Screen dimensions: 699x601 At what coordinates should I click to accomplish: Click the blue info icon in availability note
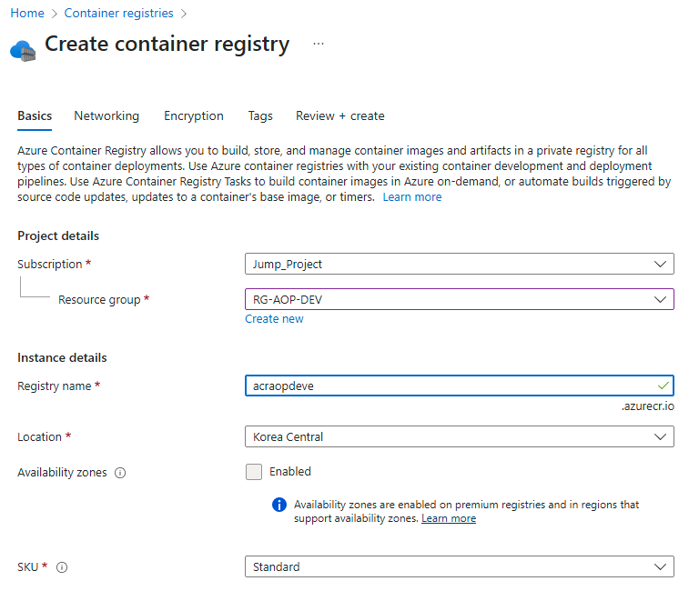coord(279,505)
